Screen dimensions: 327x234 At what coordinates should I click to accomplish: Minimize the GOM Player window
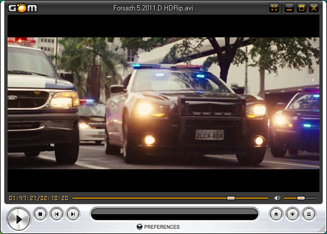click(289, 8)
